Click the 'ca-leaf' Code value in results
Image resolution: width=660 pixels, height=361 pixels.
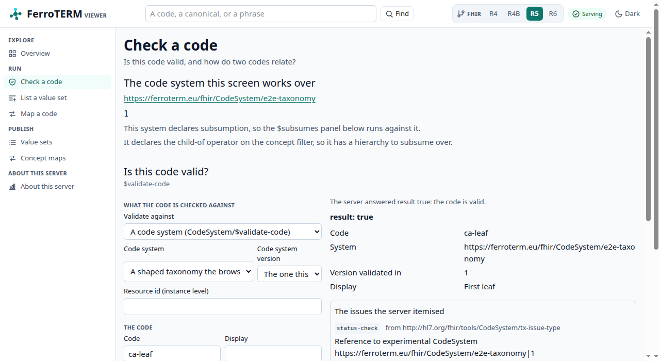(x=476, y=233)
